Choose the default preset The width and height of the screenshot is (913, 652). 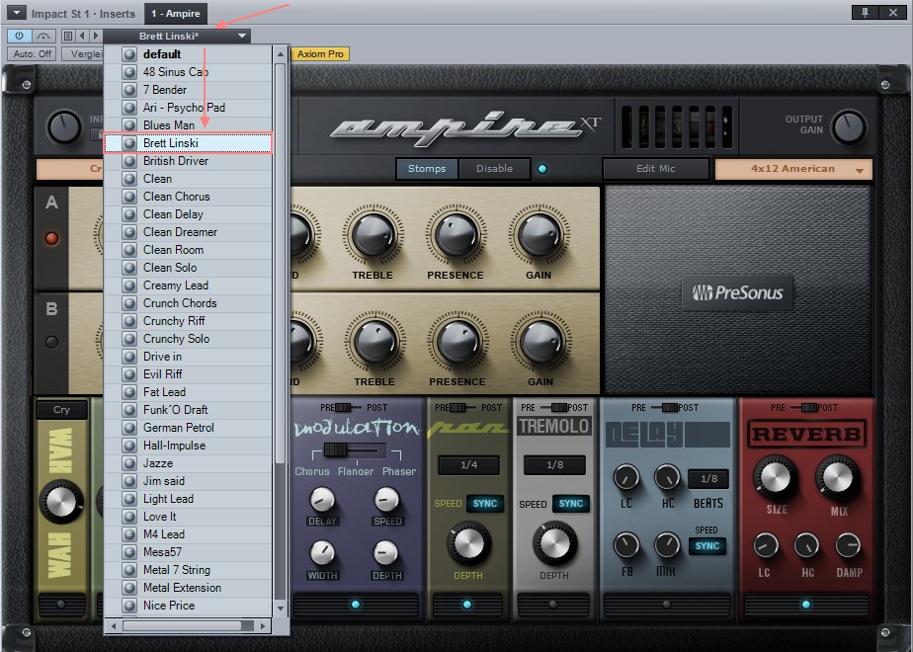[x=188, y=54]
